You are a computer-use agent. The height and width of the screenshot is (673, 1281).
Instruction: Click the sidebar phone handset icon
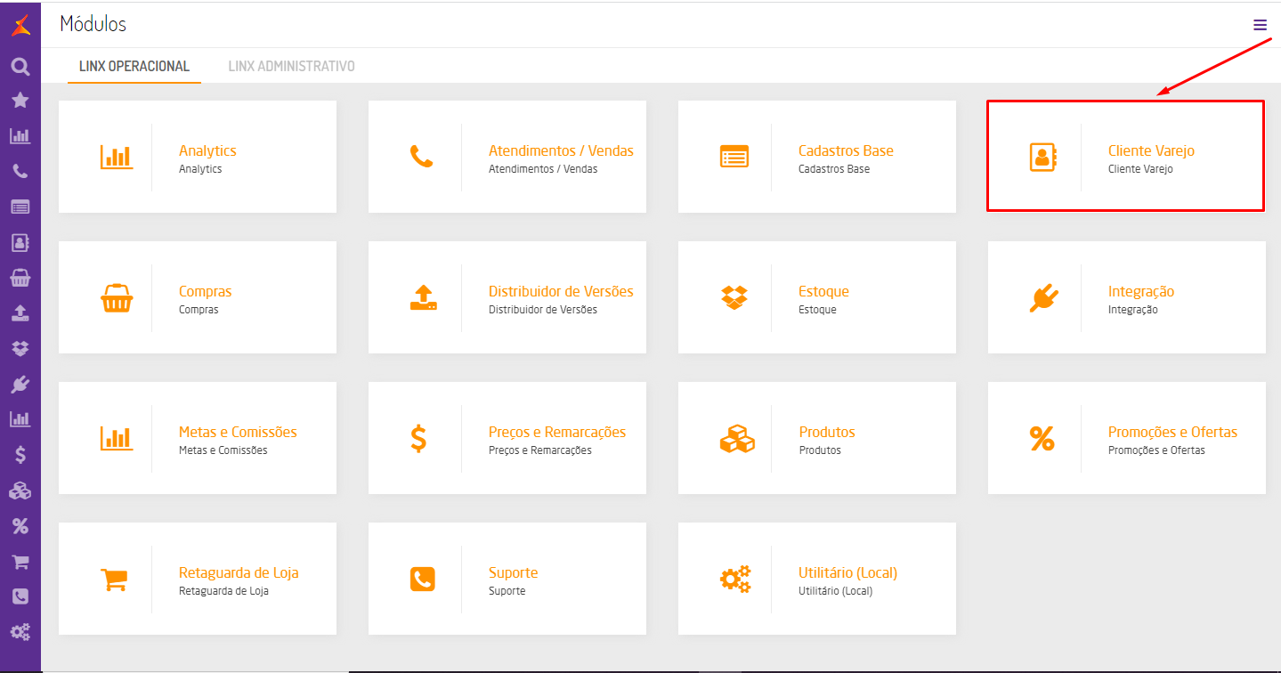point(20,171)
